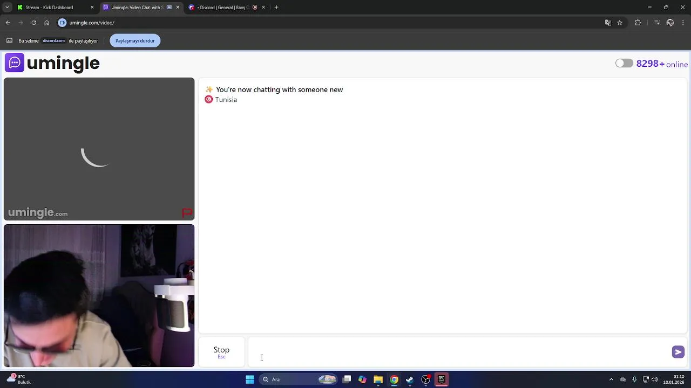Close the Umingle tab
This screenshot has width=691, height=388.
178,8
